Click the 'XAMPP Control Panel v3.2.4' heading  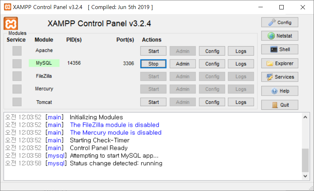(99, 23)
